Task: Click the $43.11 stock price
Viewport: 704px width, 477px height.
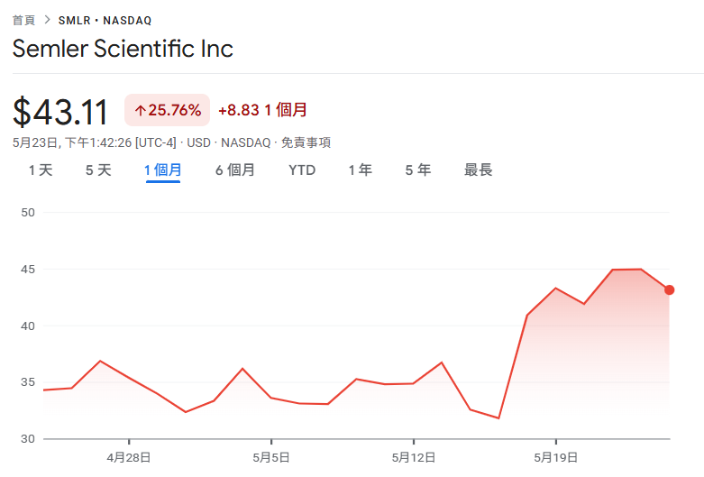Action: click(60, 112)
